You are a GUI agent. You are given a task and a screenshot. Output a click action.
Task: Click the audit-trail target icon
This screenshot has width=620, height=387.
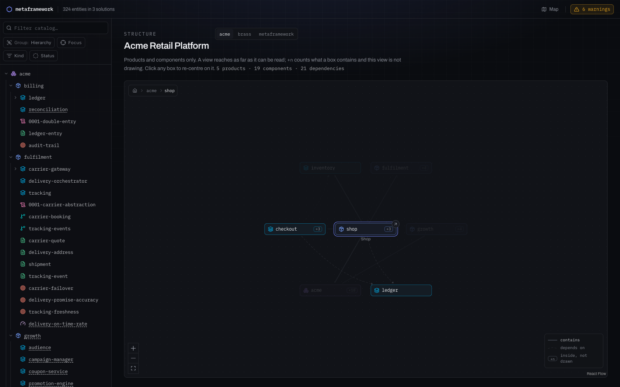click(x=23, y=145)
